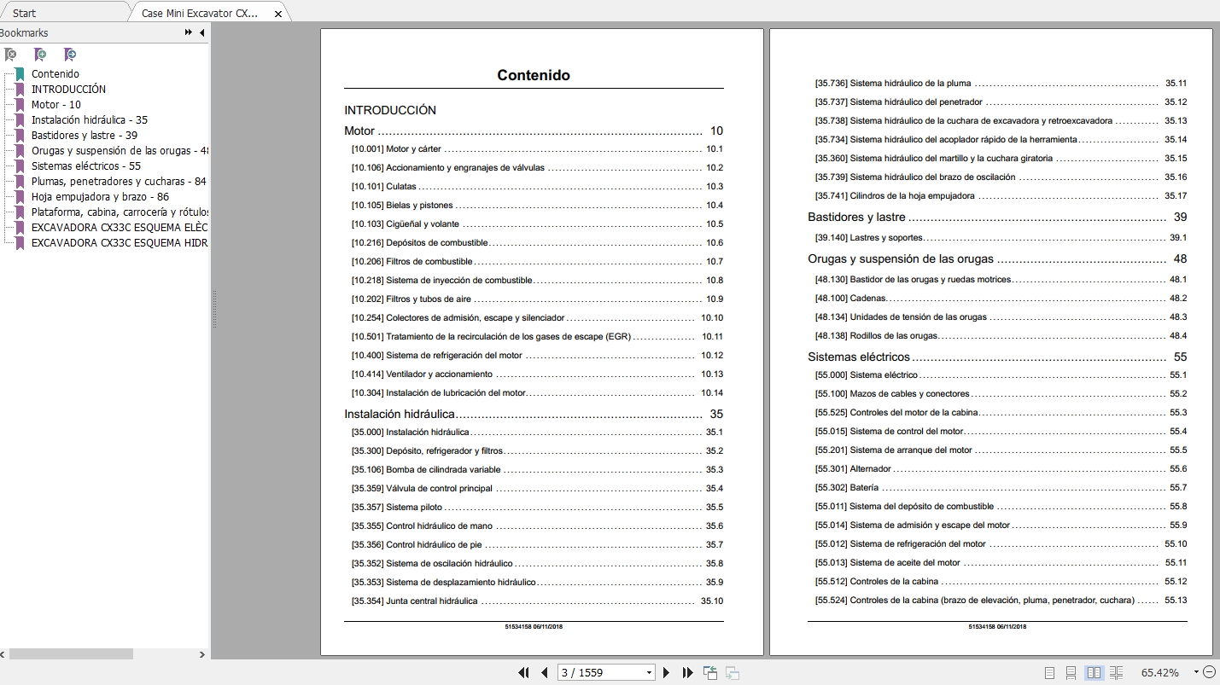Click the Contenido page heading

tap(534, 75)
